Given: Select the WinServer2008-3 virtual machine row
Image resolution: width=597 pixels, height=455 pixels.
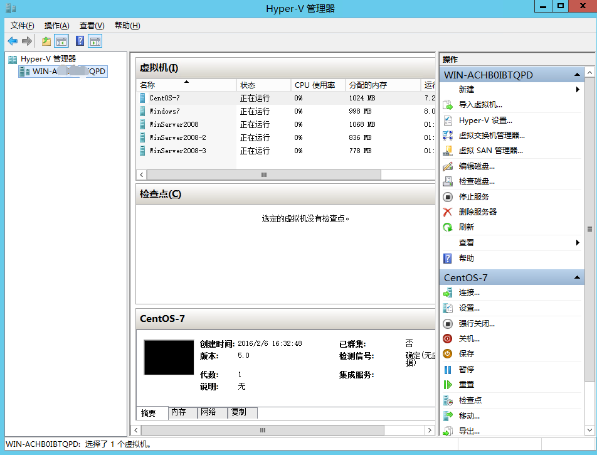Looking at the screenshot, I should coord(285,151).
